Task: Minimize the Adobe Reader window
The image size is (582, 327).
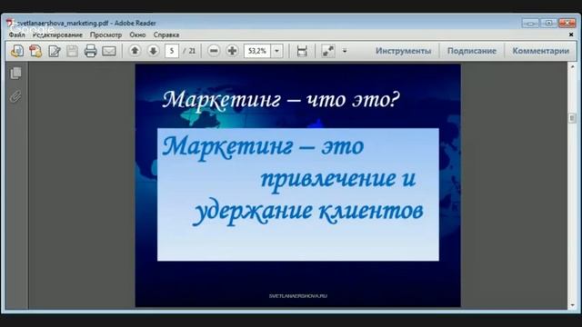Action: click(x=530, y=23)
